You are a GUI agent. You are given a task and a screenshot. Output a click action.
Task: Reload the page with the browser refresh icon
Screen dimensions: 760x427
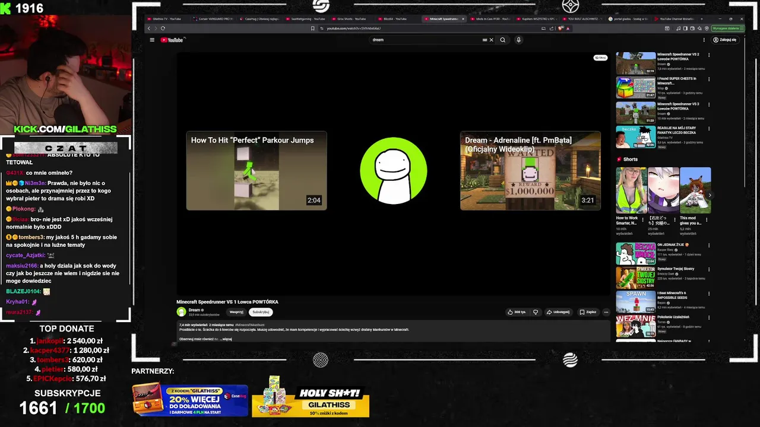(163, 28)
